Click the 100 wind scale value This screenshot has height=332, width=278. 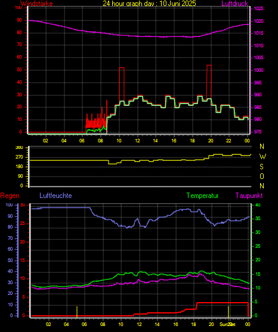coord(18,8)
